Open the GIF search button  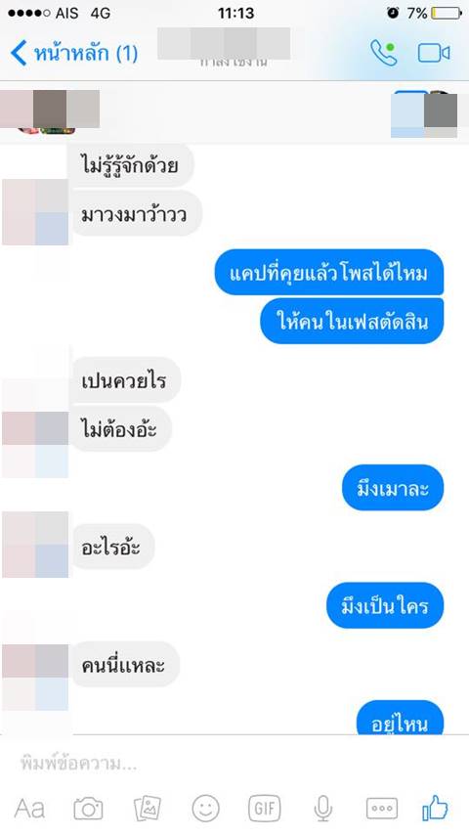point(265,809)
